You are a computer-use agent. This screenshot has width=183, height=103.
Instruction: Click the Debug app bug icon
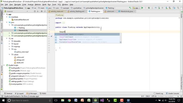pos(149,8)
